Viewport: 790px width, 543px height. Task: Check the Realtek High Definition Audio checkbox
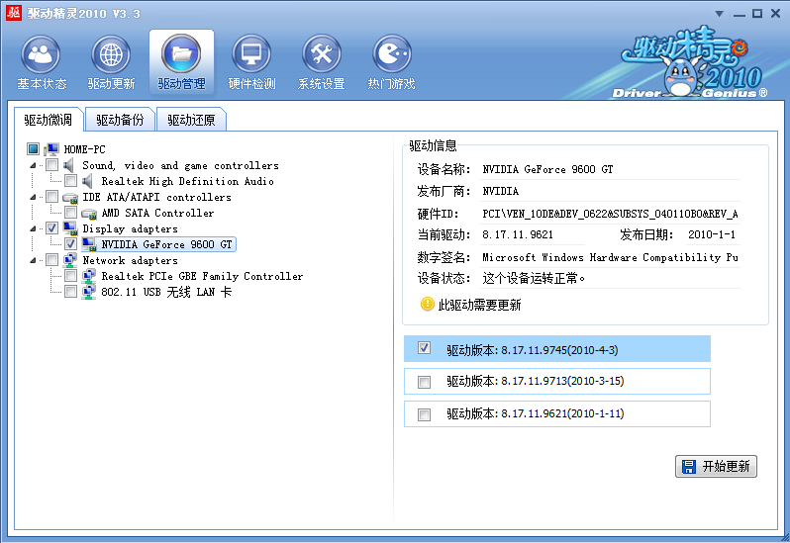(x=70, y=181)
